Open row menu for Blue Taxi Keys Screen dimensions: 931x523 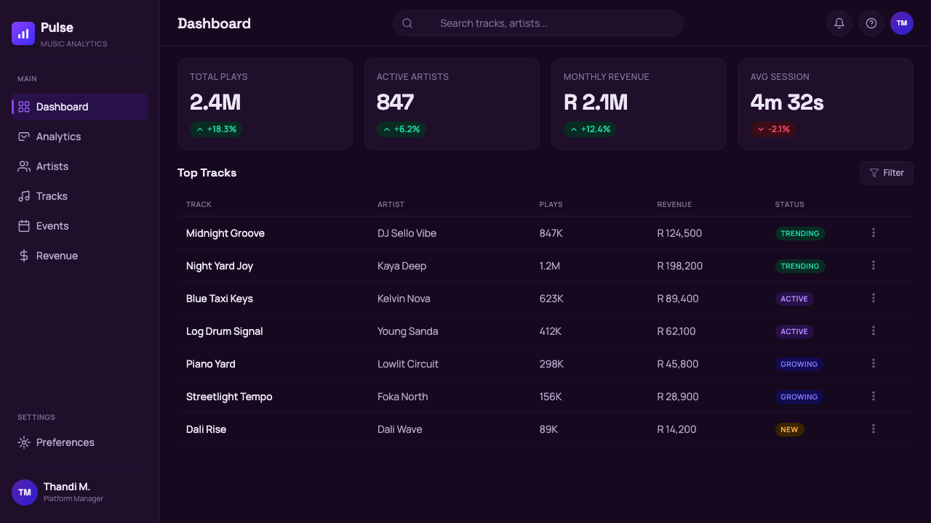(x=874, y=299)
